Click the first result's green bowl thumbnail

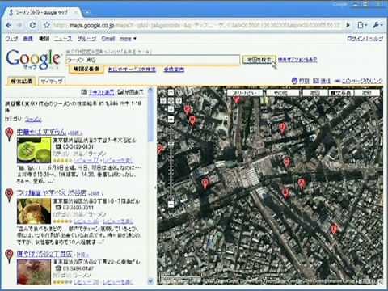[x=34, y=150]
